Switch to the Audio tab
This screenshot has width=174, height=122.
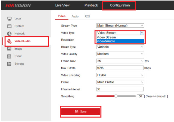[75, 16]
